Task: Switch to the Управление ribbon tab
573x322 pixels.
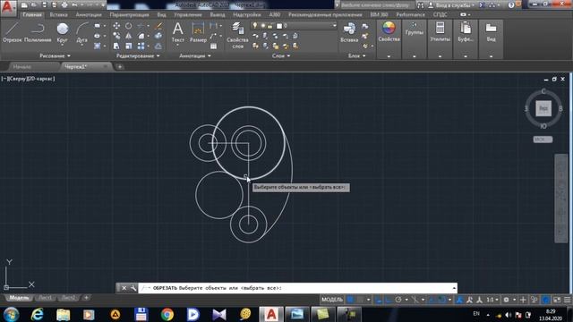Action: (188, 14)
